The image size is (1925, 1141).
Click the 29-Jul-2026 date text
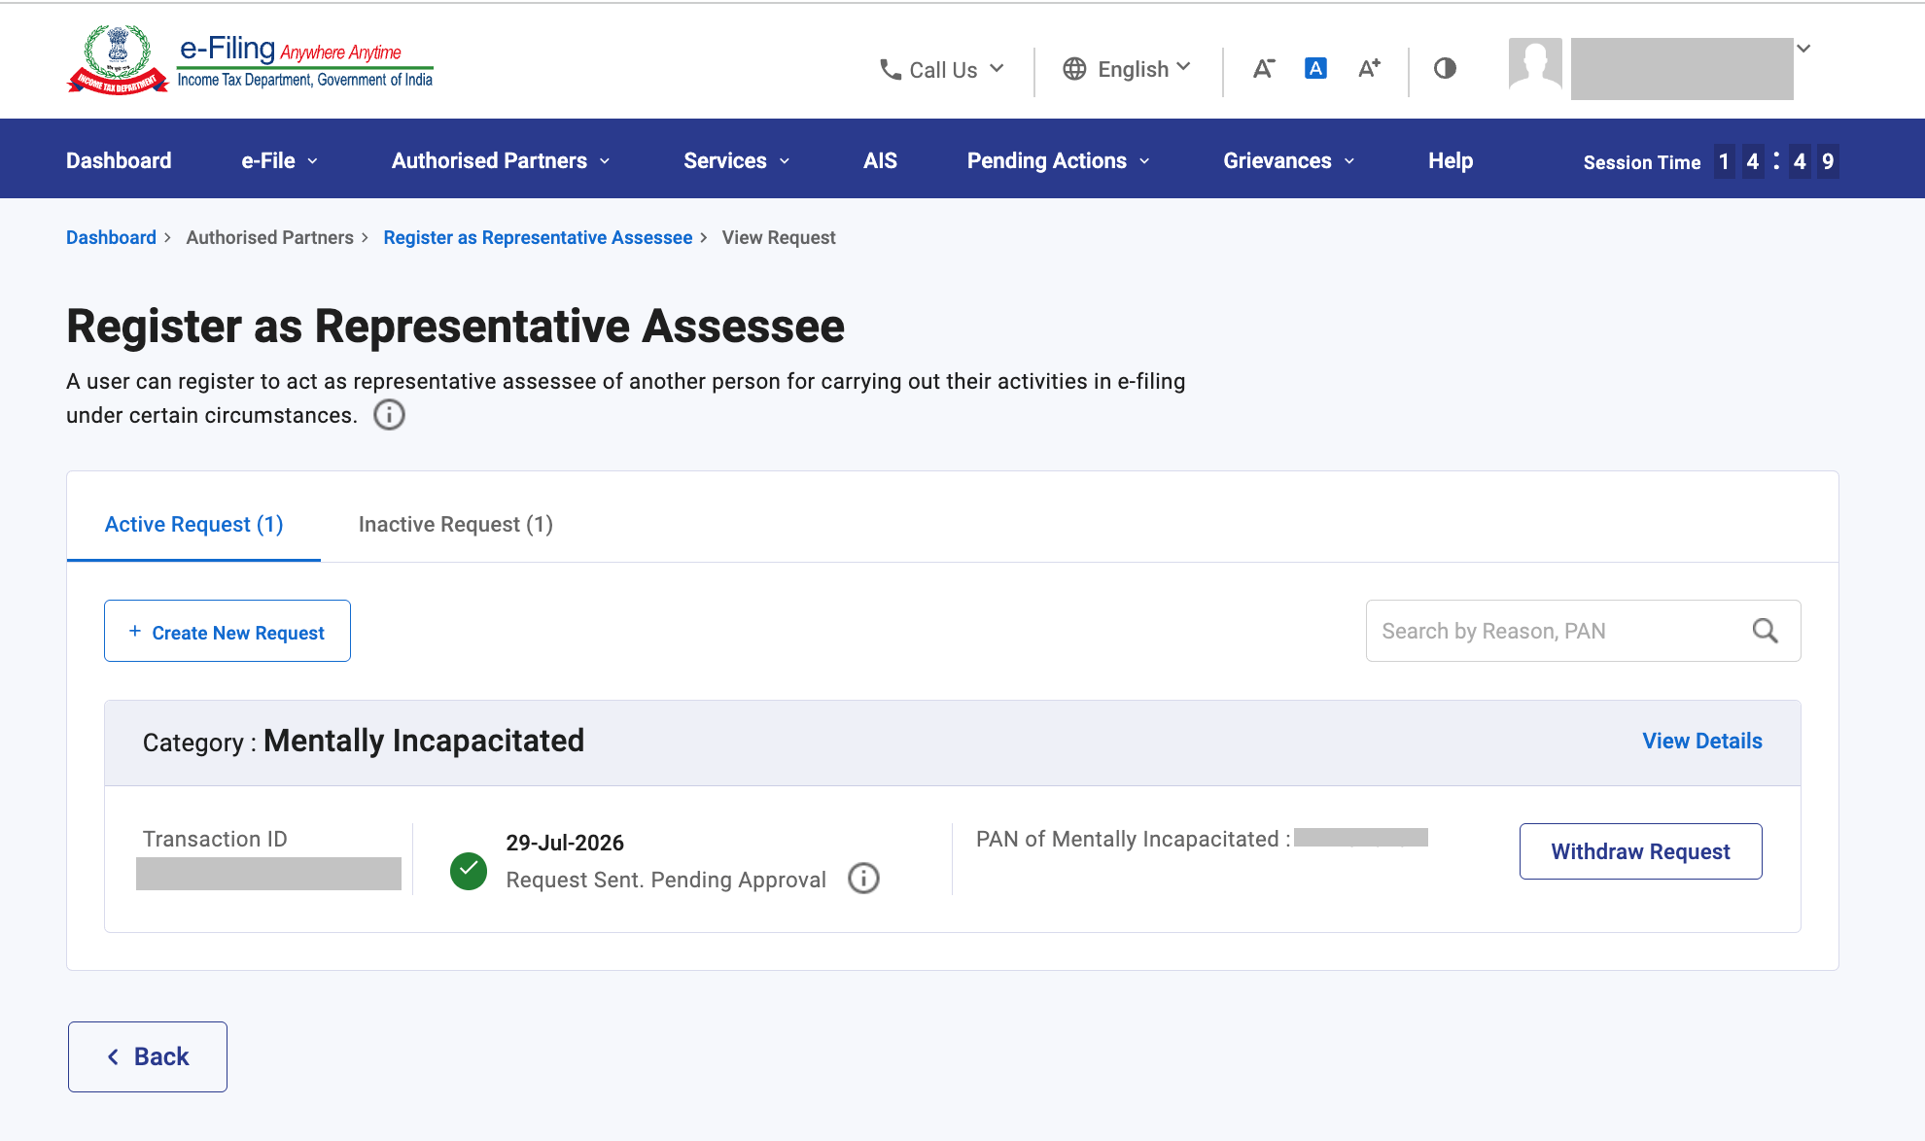[x=565, y=843]
